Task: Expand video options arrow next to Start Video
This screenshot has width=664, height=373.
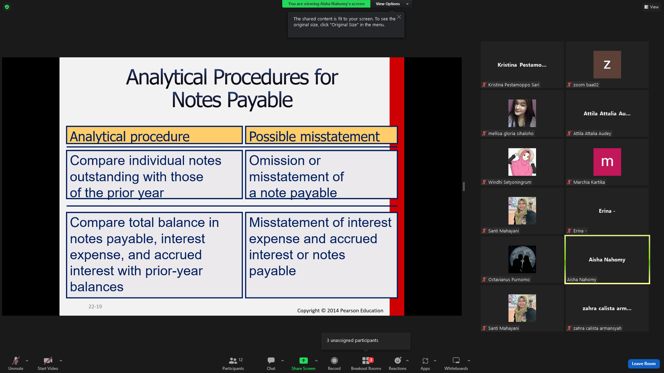Action: coord(61,361)
